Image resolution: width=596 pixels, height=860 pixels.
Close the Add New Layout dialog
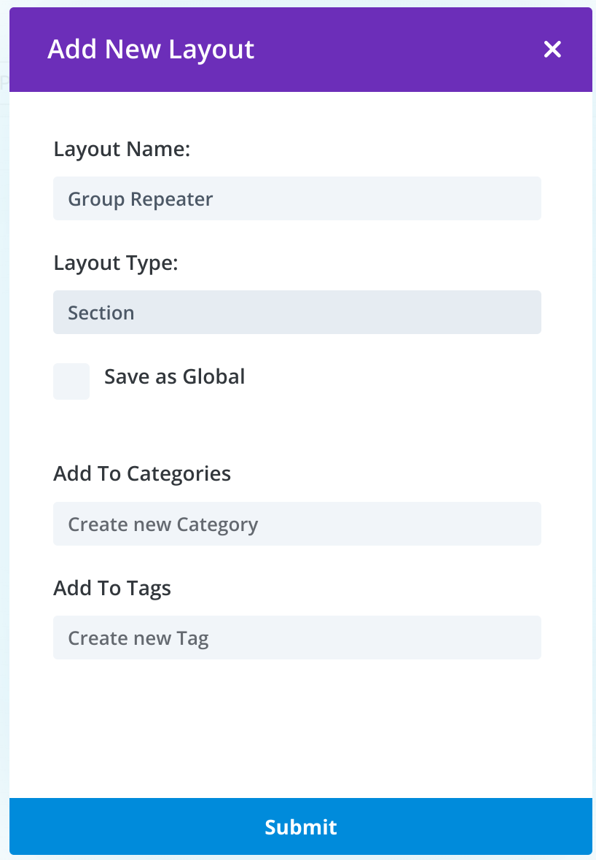[552, 50]
